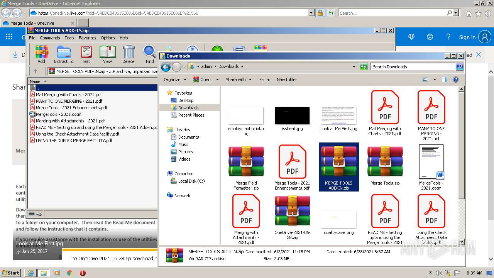Click the Sign in link on OneDrive

(467, 37)
